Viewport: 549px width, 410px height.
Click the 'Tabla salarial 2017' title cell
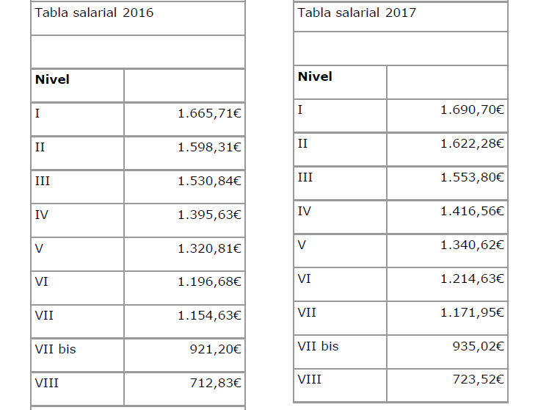click(x=357, y=12)
